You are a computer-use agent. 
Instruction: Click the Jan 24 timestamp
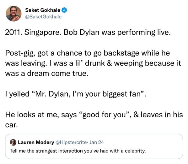97,142
